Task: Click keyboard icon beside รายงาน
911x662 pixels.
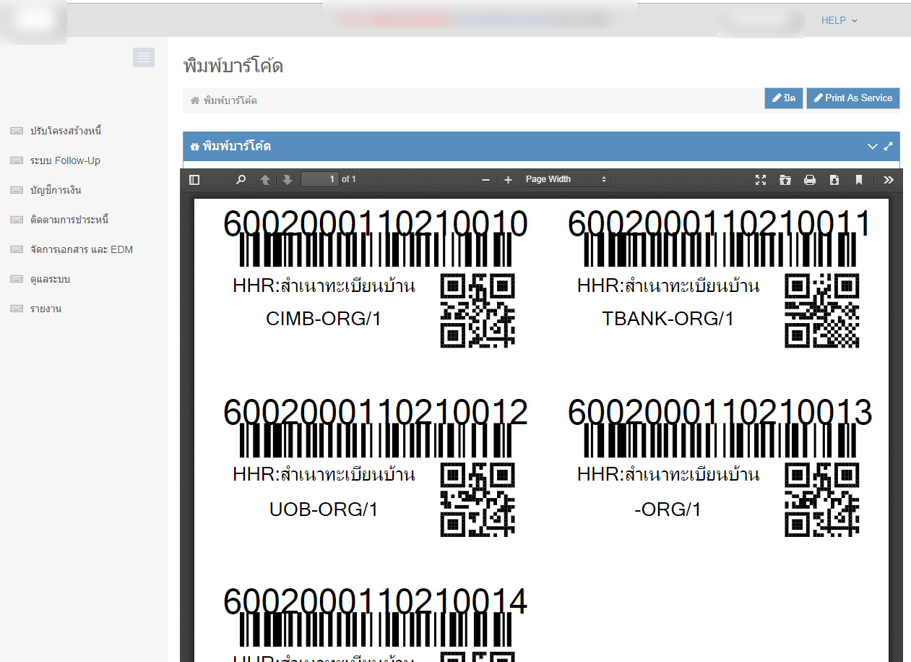Action: (x=17, y=309)
